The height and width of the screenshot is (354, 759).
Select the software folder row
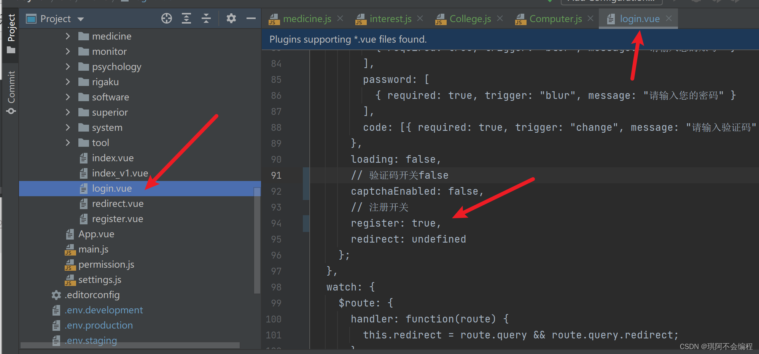(140, 97)
